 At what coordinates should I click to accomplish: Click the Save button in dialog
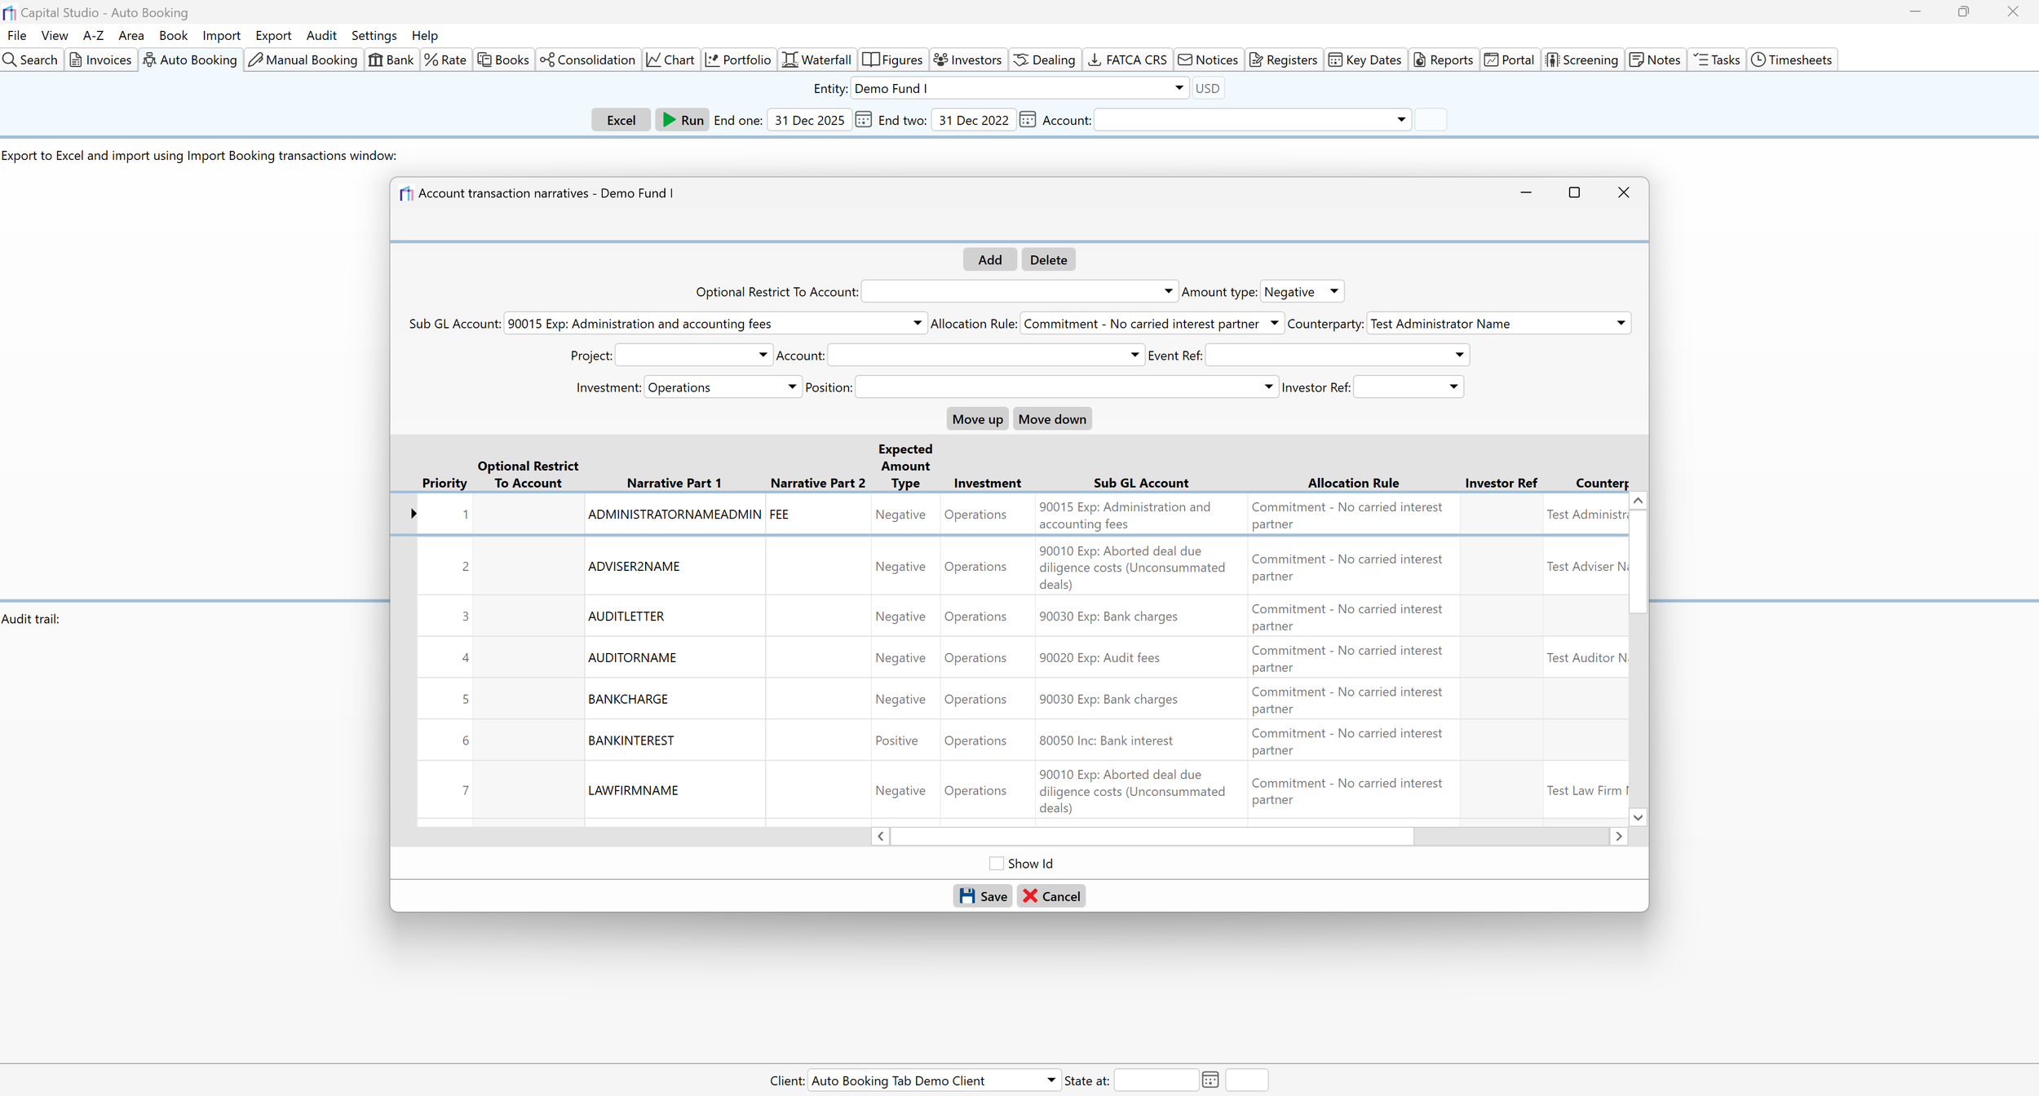point(982,896)
